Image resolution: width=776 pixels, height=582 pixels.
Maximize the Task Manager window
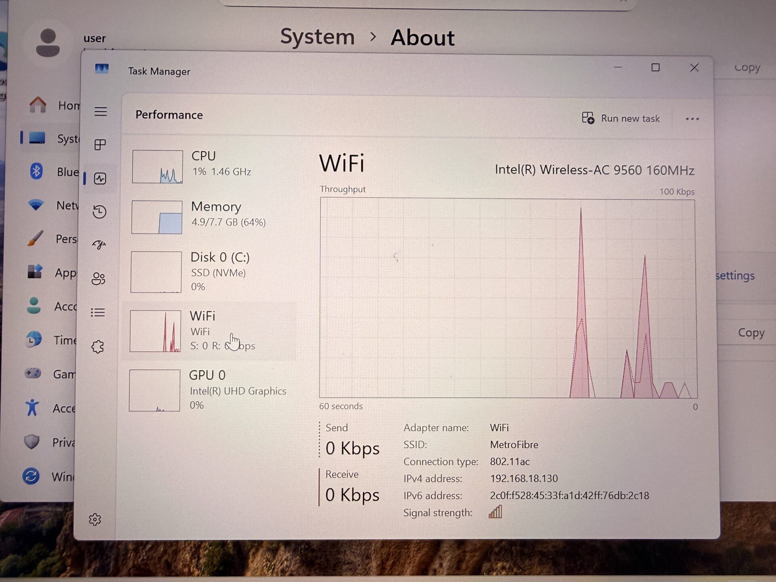coord(656,67)
